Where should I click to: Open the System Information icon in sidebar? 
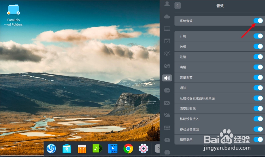[167, 152]
